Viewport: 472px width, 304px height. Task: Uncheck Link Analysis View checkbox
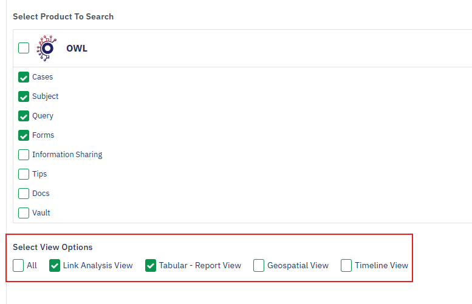pos(55,265)
